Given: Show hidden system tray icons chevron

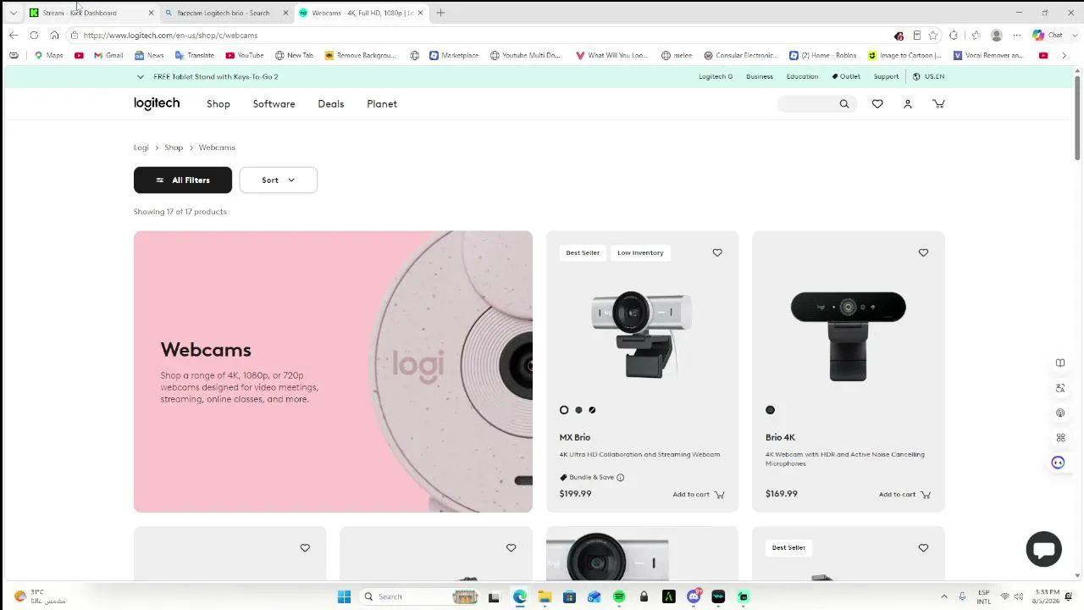Looking at the screenshot, I should (944, 596).
